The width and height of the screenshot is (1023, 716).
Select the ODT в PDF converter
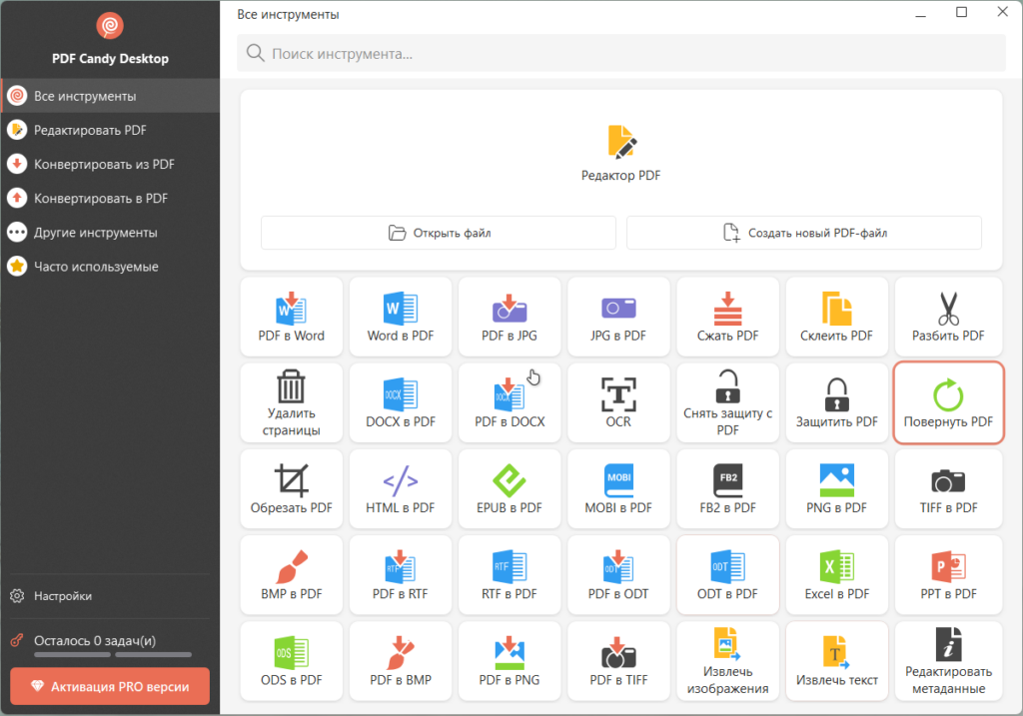click(727, 575)
